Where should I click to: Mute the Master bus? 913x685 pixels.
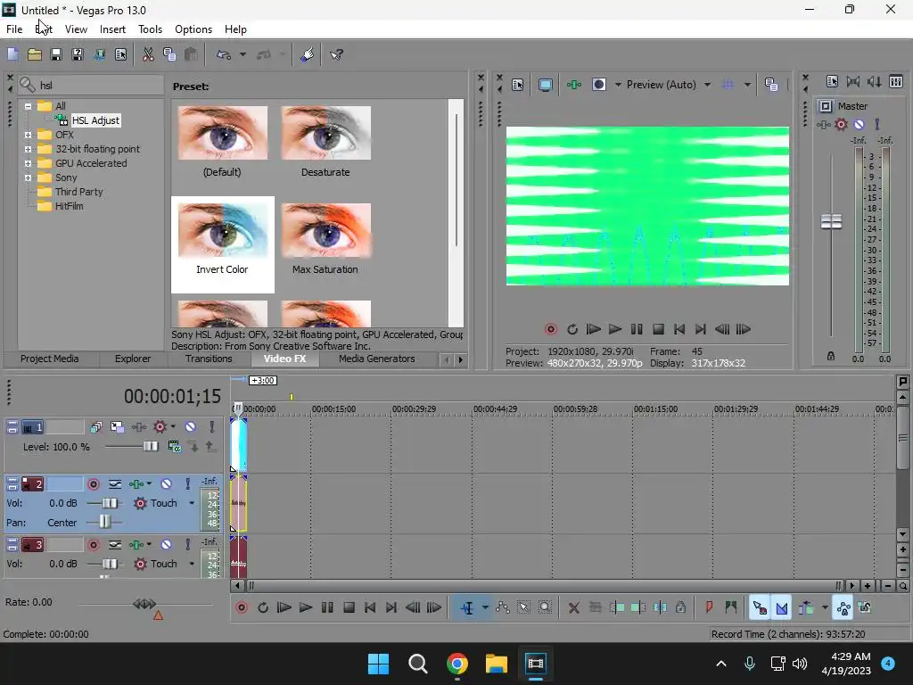tap(860, 124)
